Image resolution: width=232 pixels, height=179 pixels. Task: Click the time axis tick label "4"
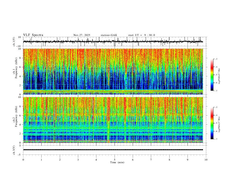coord(96,160)
